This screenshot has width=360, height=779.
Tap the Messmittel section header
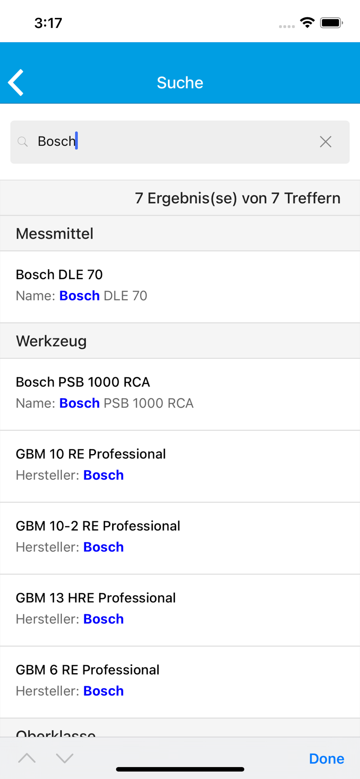click(x=180, y=234)
